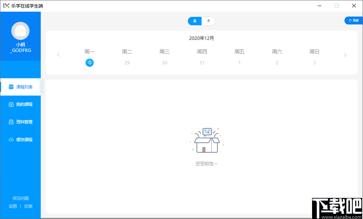Switch to 月 monthly view
Image resolution: width=363 pixels, height=219 pixels.
[x=209, y=21]
